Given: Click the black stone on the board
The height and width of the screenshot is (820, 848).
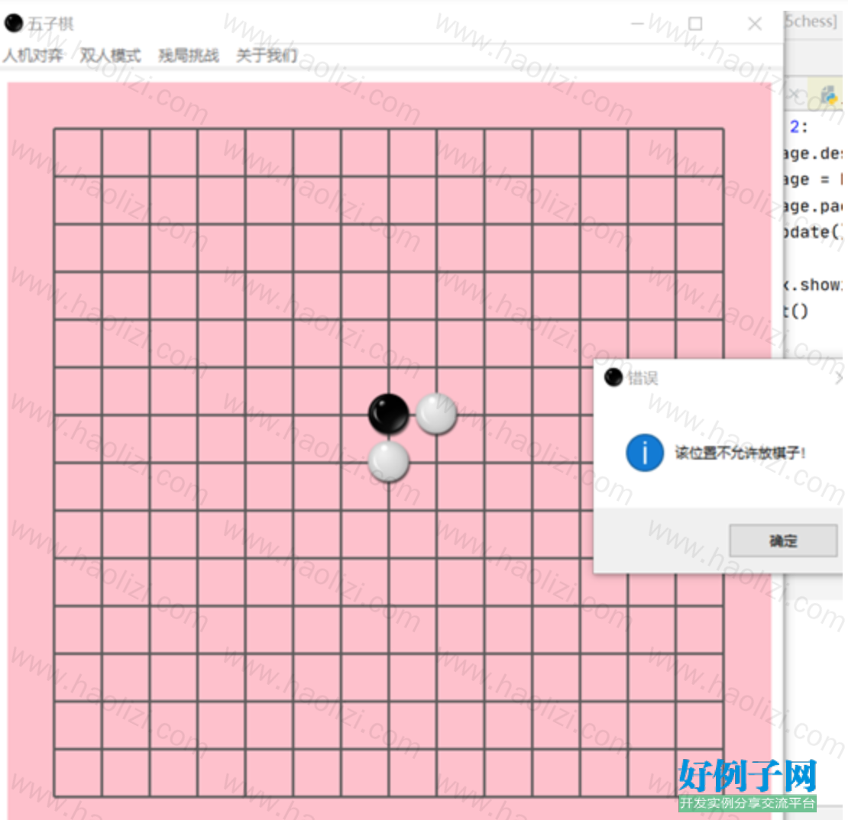Looking at the screenshot, I should [388, 414].
